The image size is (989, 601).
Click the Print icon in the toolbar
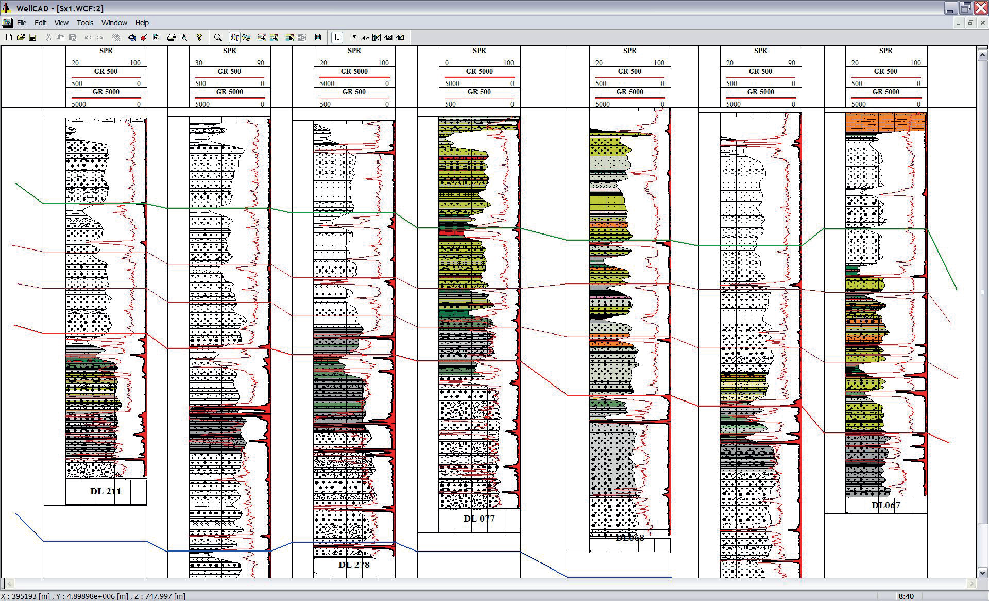[x=172, y=37]
